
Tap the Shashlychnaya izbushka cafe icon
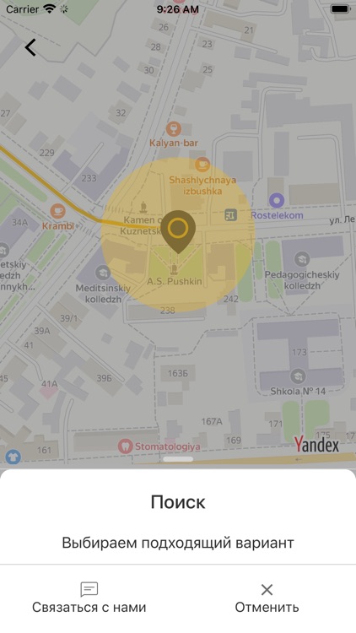[202, 165]
